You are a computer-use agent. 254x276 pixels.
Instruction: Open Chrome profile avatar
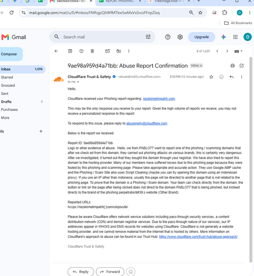[x=240, y=13]
